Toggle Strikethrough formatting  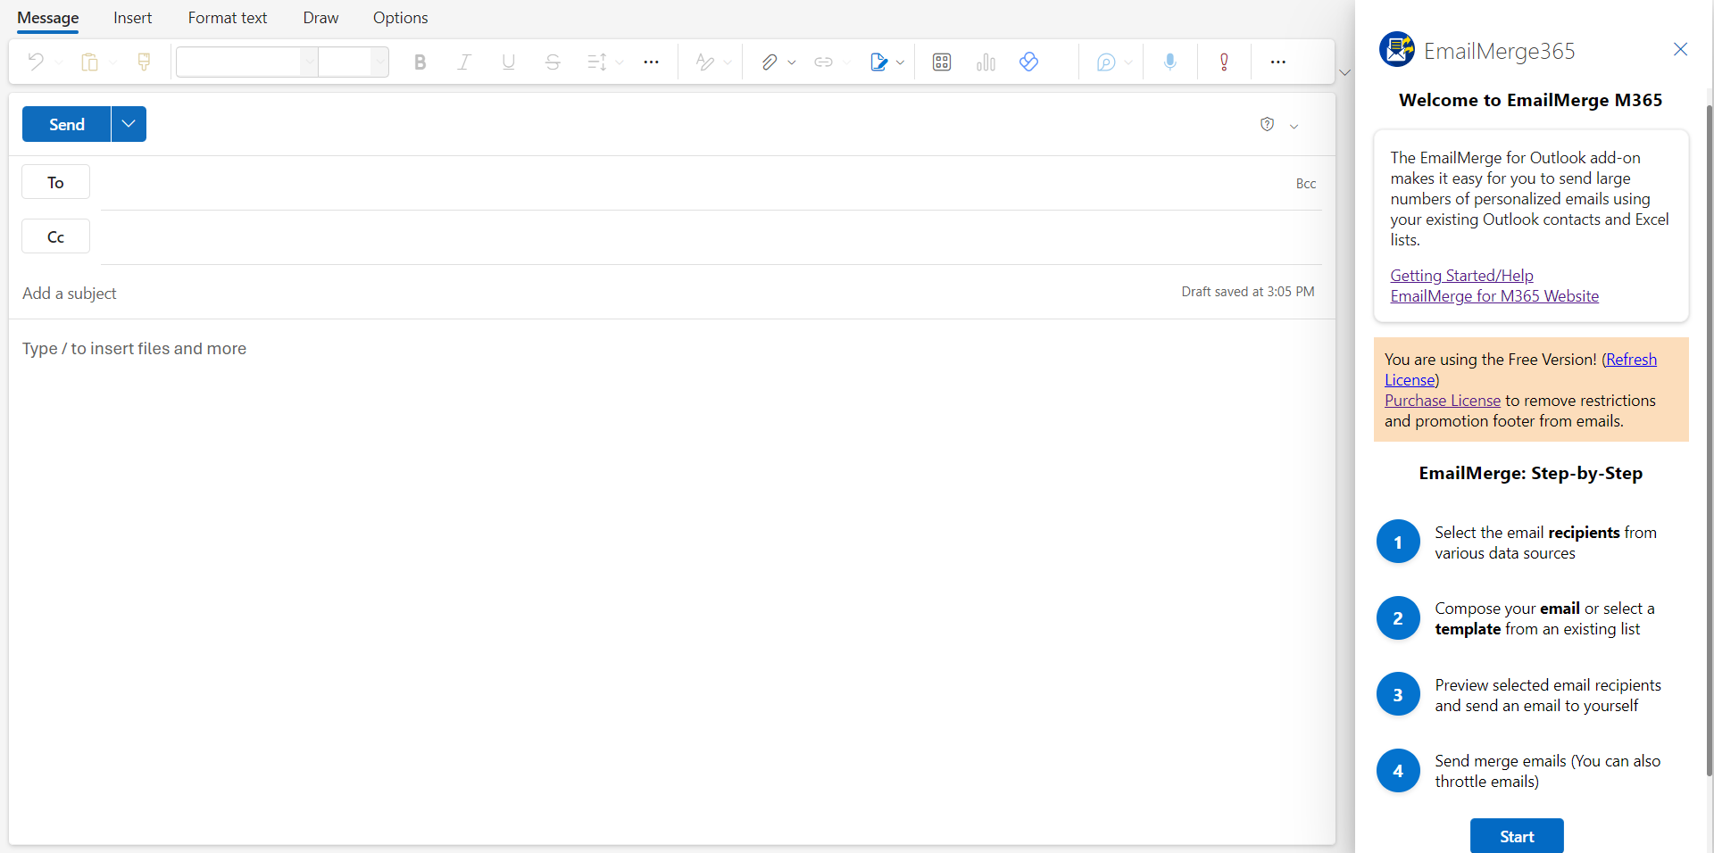553,62
